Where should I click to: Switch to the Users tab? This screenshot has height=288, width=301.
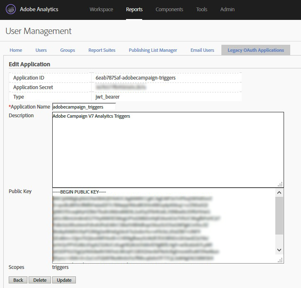point(41,50)
